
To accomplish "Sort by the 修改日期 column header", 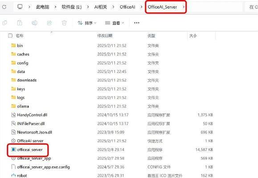I will click(105, 36).
